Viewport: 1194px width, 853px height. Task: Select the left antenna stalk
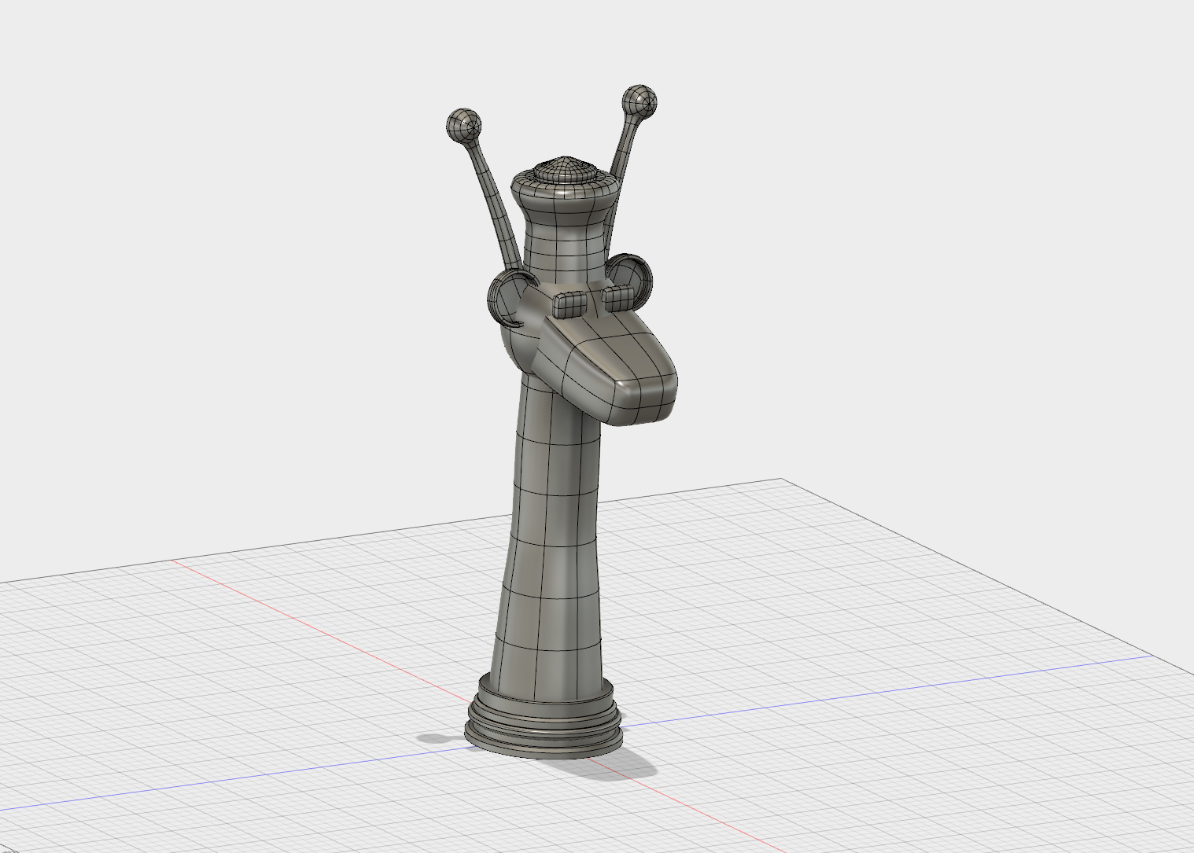click(x=493, y=208)
